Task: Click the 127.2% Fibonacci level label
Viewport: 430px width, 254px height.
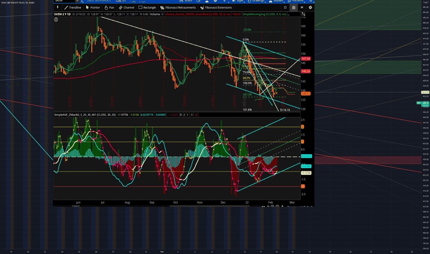Action: [247, 95]
